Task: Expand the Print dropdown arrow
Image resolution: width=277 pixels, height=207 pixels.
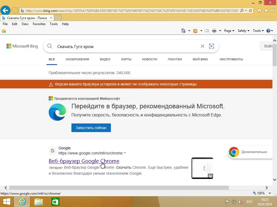Action: click(220, 31)
